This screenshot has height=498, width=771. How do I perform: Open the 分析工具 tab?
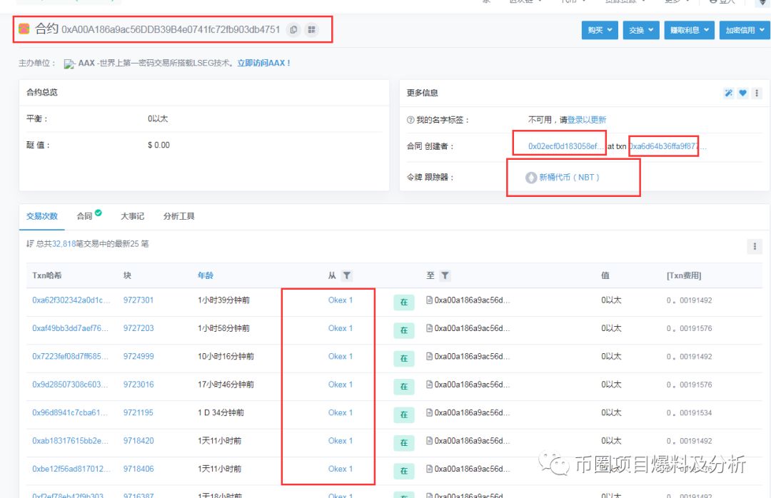tap(178, 216)
